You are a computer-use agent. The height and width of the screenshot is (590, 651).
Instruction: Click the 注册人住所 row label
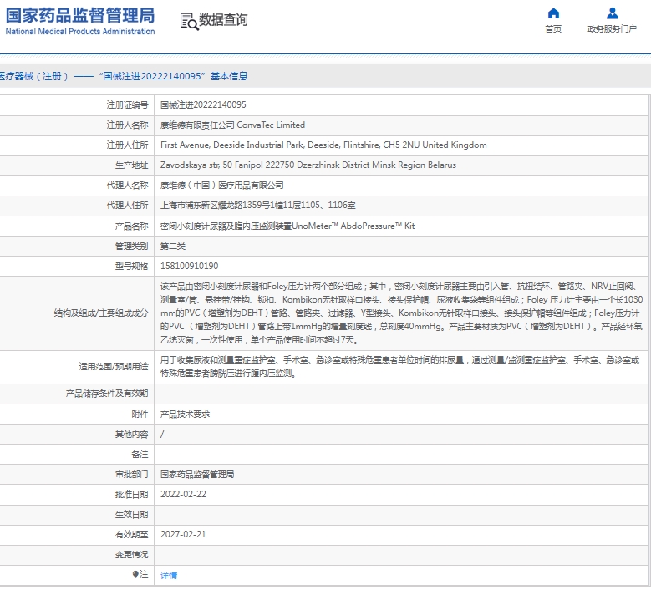point(128,145)
